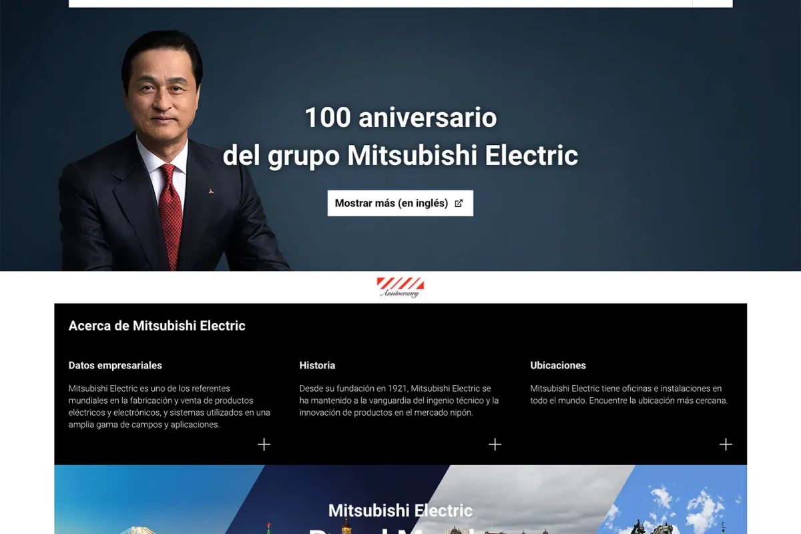Expand Ubicaciones using its plus icon

[x=726, y=445]
